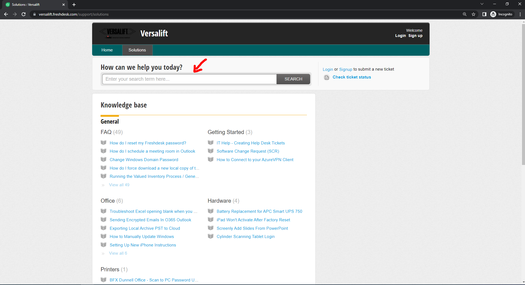Open Check ticket status
This screenshot has width=525, height=285.
[x=352, y=77]
